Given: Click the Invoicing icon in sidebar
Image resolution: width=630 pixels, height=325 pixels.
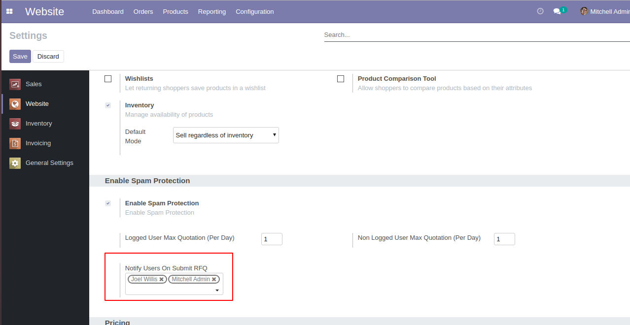Looking at the screenshot, I should (15, 143).
